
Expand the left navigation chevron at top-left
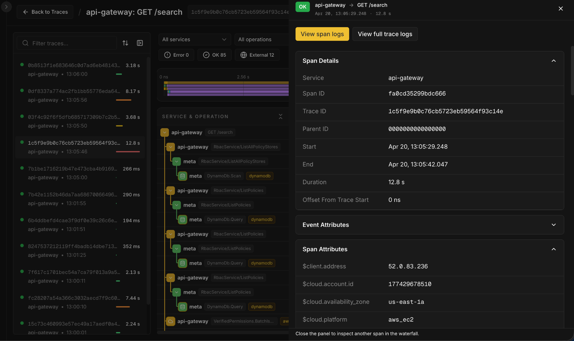tap(6, 6)
